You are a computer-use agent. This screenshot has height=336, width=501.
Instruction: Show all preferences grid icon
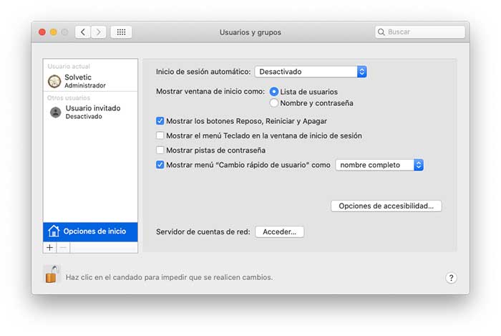pos(121,32)
